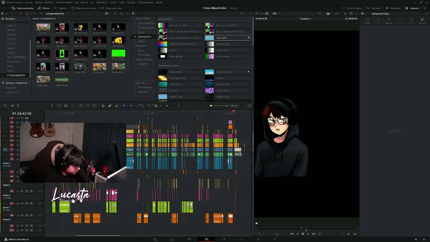The height and width of the screenshot is (242, 430).
Task: Click the Atenuar dim button
Action: click(234, 106)
